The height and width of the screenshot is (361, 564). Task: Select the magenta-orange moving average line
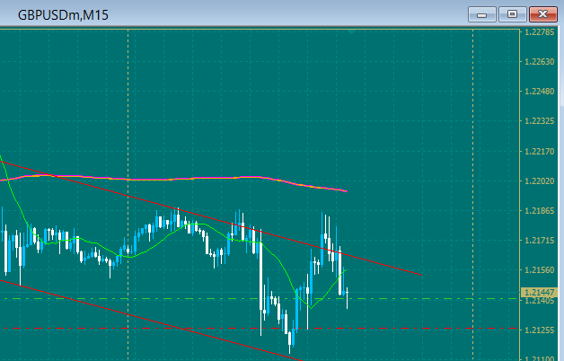click(180, 179)
